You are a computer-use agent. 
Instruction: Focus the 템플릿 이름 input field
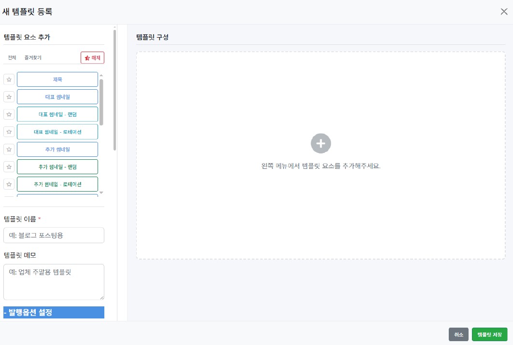pos(54,235)
